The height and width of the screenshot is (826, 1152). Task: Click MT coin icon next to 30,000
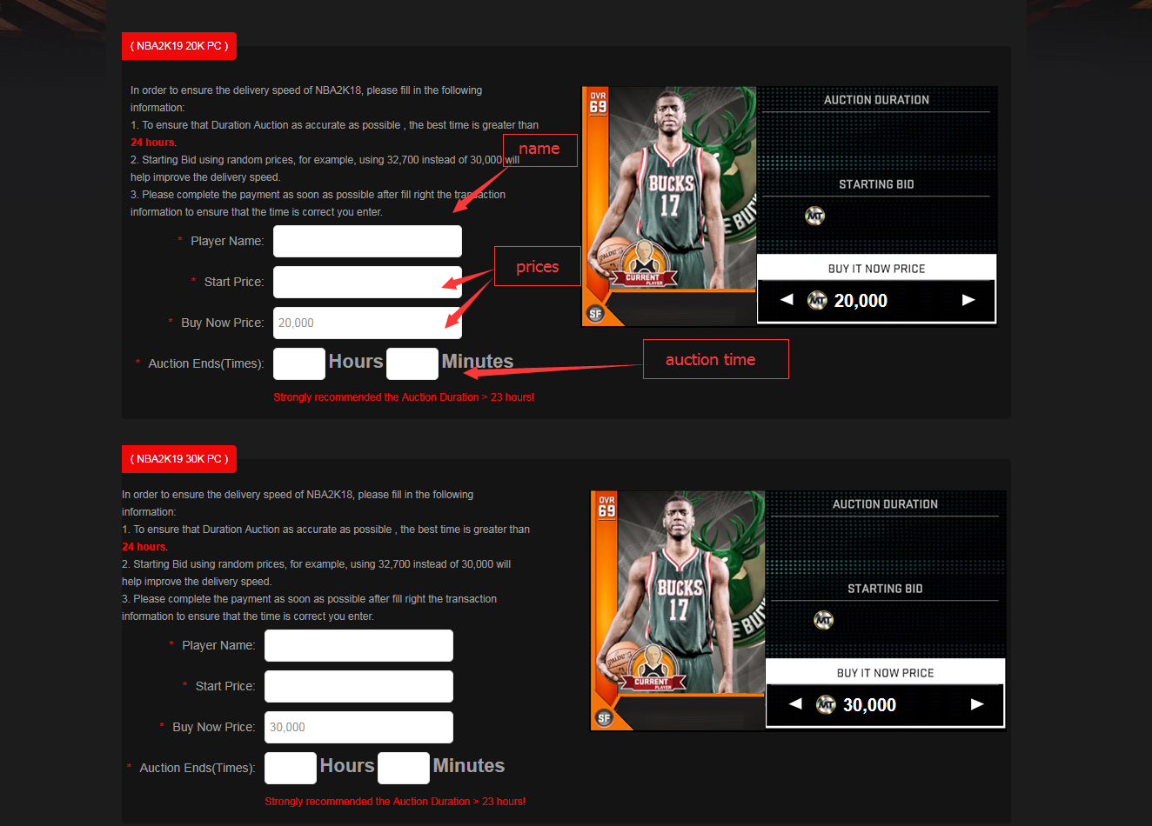click(x=826, y=704)
